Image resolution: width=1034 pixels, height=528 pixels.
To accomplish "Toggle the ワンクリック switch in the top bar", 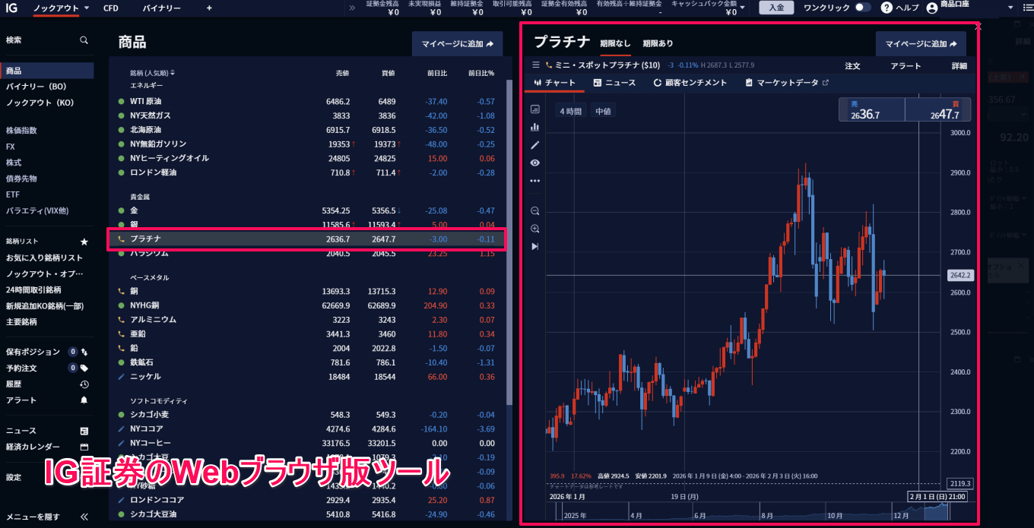I will (863, 8).
